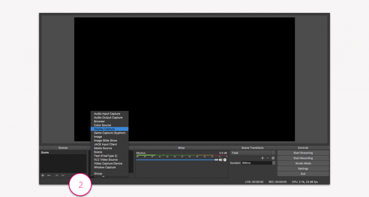
Task: Click the Controls panel header
Action: [x=303, y=148]
